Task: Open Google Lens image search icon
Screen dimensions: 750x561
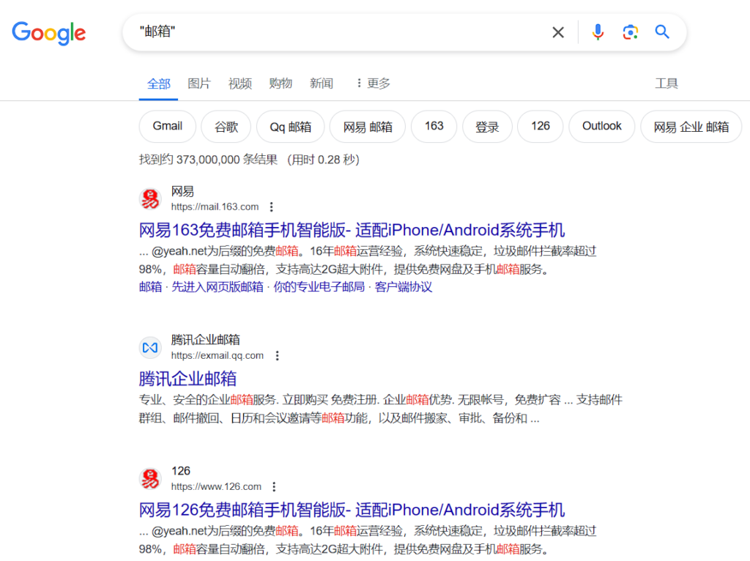Action: tap(630, 32)
